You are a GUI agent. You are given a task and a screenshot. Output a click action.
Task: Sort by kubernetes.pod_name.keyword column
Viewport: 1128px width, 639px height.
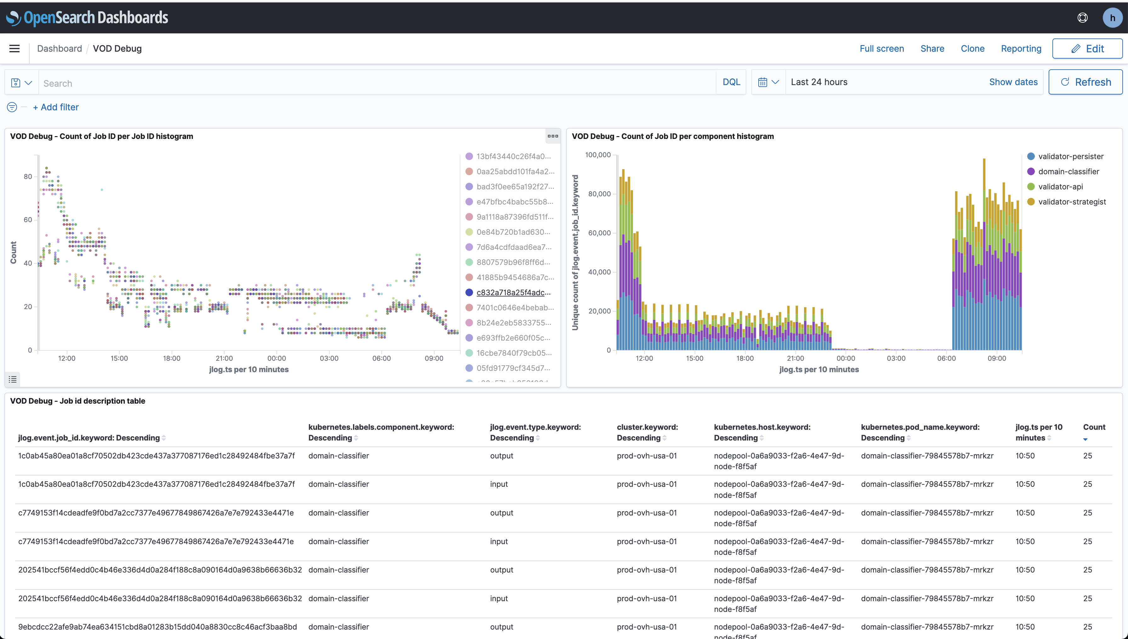point(920,432)
